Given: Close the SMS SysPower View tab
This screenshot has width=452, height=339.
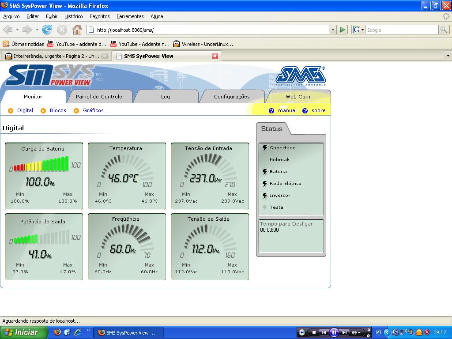Looking at the screenshot, I should pos(215,56).
